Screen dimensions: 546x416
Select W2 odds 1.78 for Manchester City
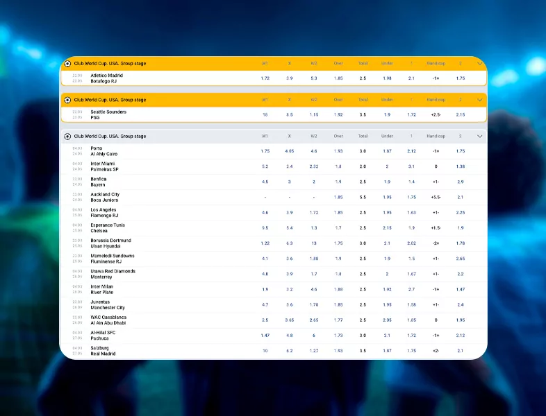[x=314, y=305]
